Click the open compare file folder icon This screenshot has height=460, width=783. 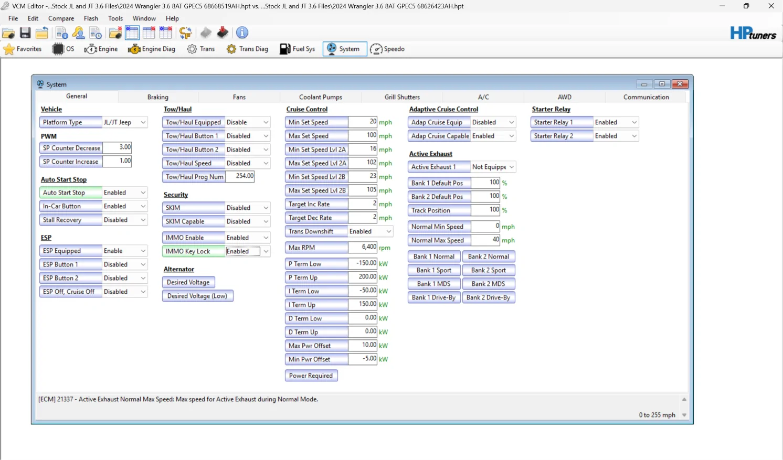[x=115, y=33]
